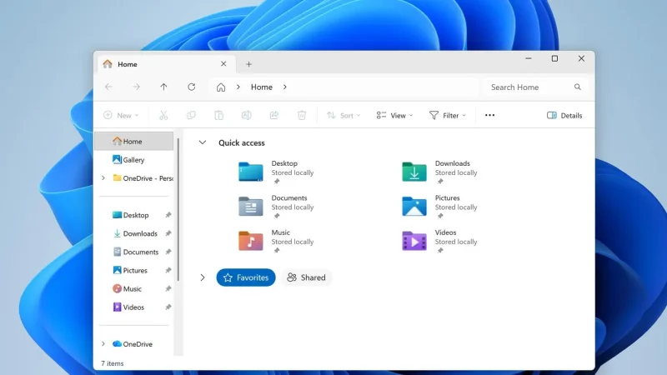Refresh the current folder view
The image size is (667, 375).
pos(192,87)
